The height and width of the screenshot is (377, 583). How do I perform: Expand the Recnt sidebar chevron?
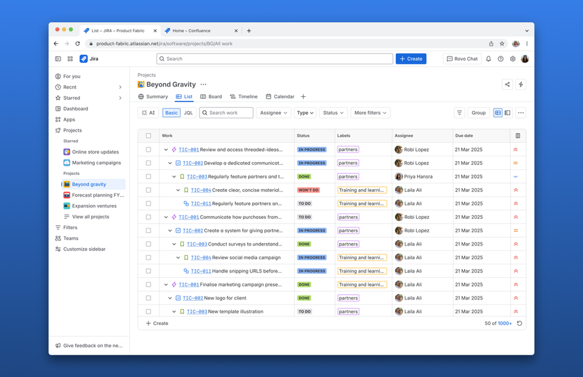click(x=120, y=87)
